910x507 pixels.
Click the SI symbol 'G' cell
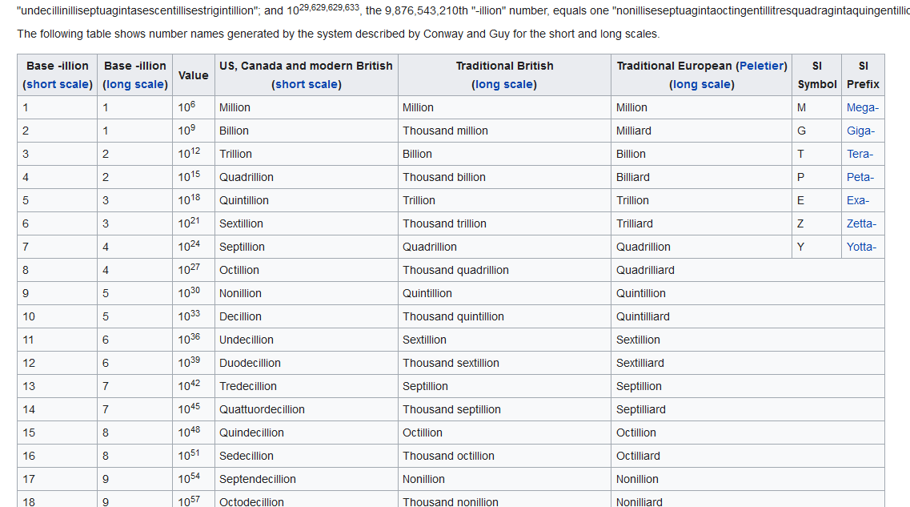[816, 131]
